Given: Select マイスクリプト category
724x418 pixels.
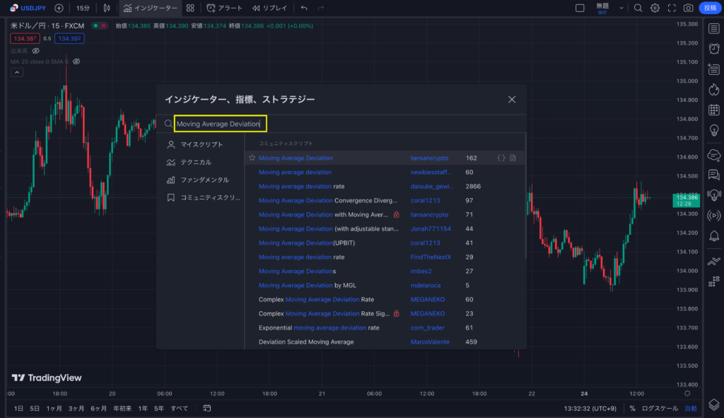Looking at the screenshot, I should 200,144.
